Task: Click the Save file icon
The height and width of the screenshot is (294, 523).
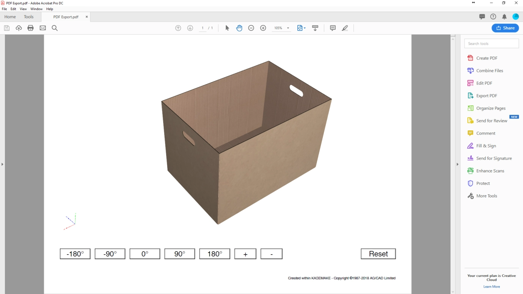Action: click(6, 28)
